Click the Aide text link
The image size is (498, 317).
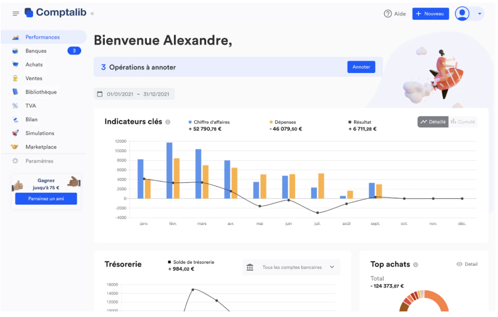(x=400, y=14)
